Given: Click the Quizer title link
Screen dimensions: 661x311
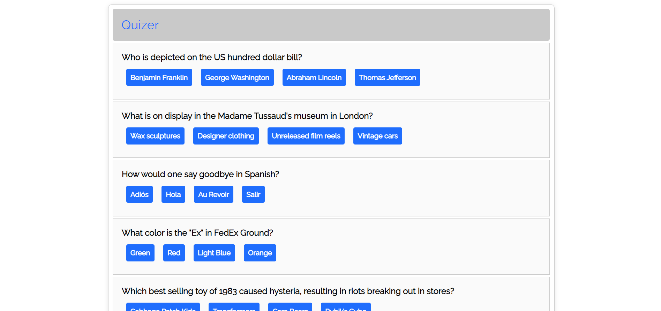Looking at the screenshot, I should click(140, 25).
